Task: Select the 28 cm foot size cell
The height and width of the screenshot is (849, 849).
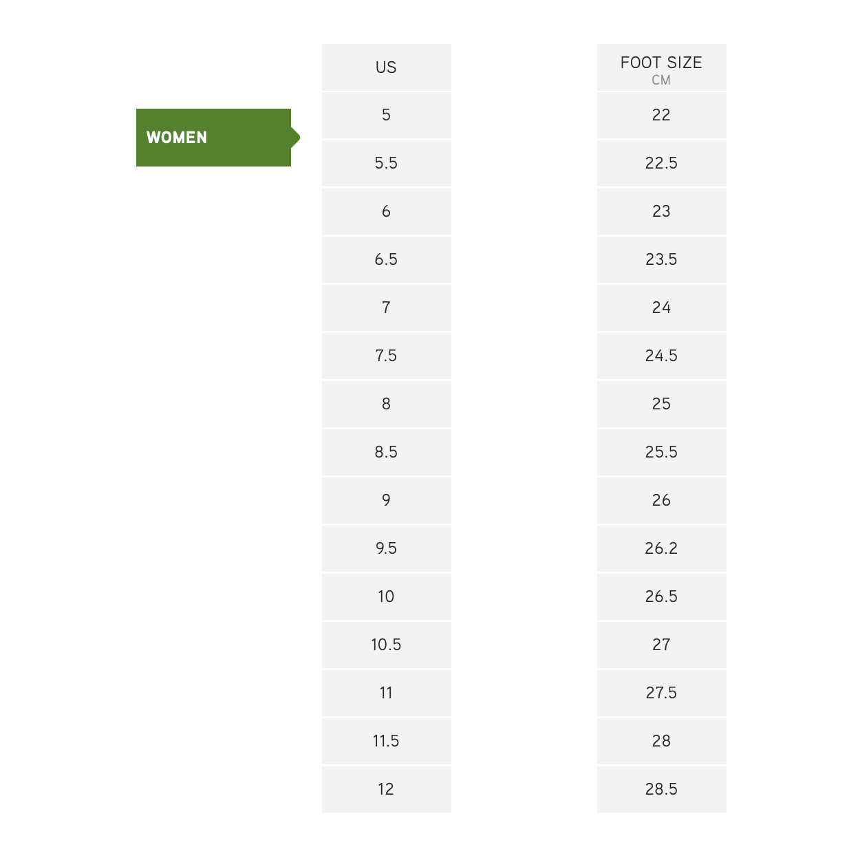Action: pos(661,741)
